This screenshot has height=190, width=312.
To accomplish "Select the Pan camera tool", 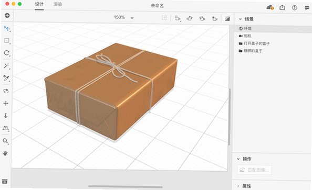I will (6, 103).
